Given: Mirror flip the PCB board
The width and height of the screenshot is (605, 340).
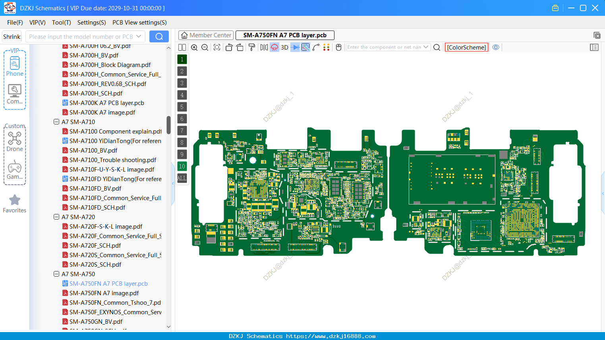Looking at the screenshot, I should tap(264, 47).
